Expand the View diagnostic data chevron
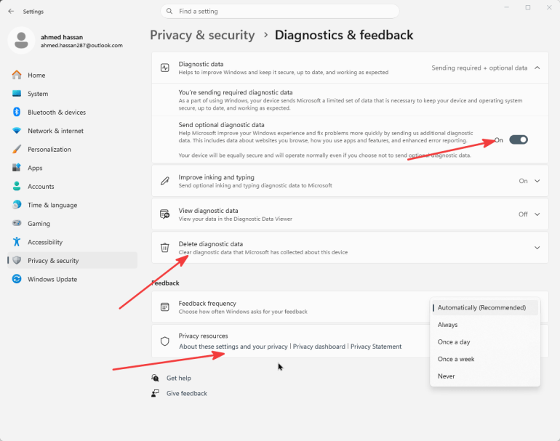 click(x=537, y=214)
